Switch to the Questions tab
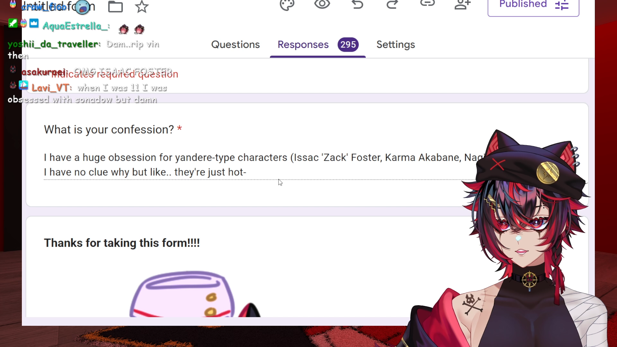 click(235, 45)
